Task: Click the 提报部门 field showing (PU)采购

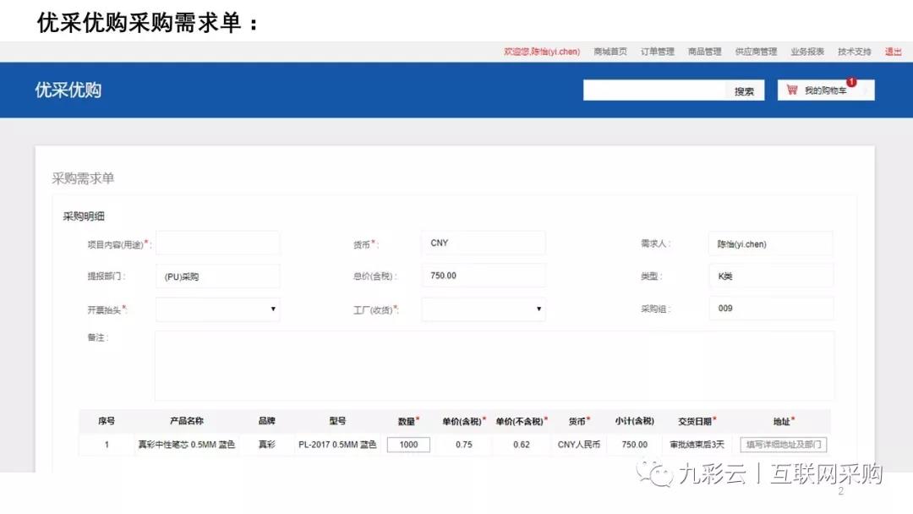Action: coord(218,276)
